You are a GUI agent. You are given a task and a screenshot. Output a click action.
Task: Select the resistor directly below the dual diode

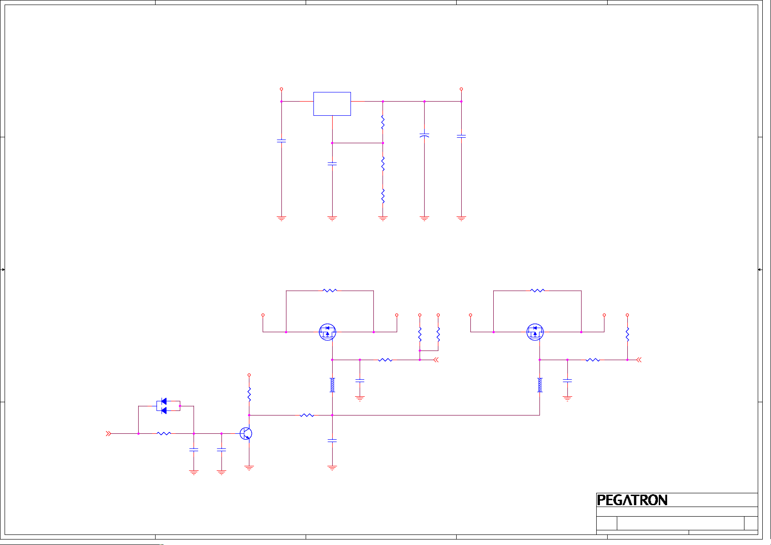[164, 433]
